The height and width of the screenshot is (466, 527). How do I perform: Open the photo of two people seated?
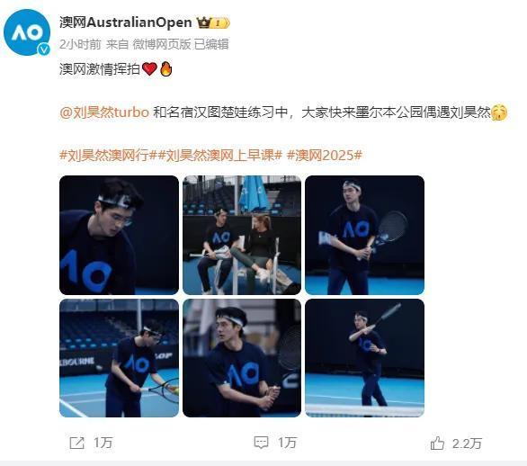coord(242,235)
